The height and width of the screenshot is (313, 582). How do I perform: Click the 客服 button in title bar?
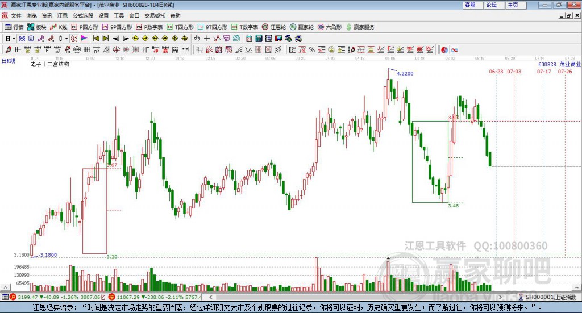click(473, 5)
